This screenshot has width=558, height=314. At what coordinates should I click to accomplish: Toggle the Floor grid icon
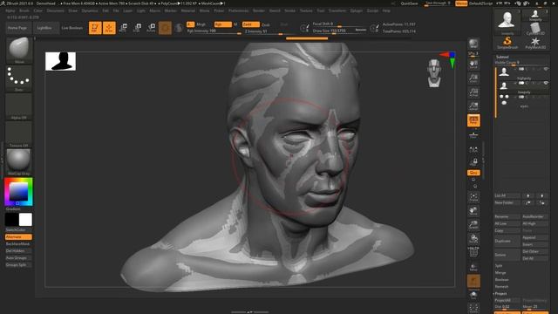[x=473, y=134]
